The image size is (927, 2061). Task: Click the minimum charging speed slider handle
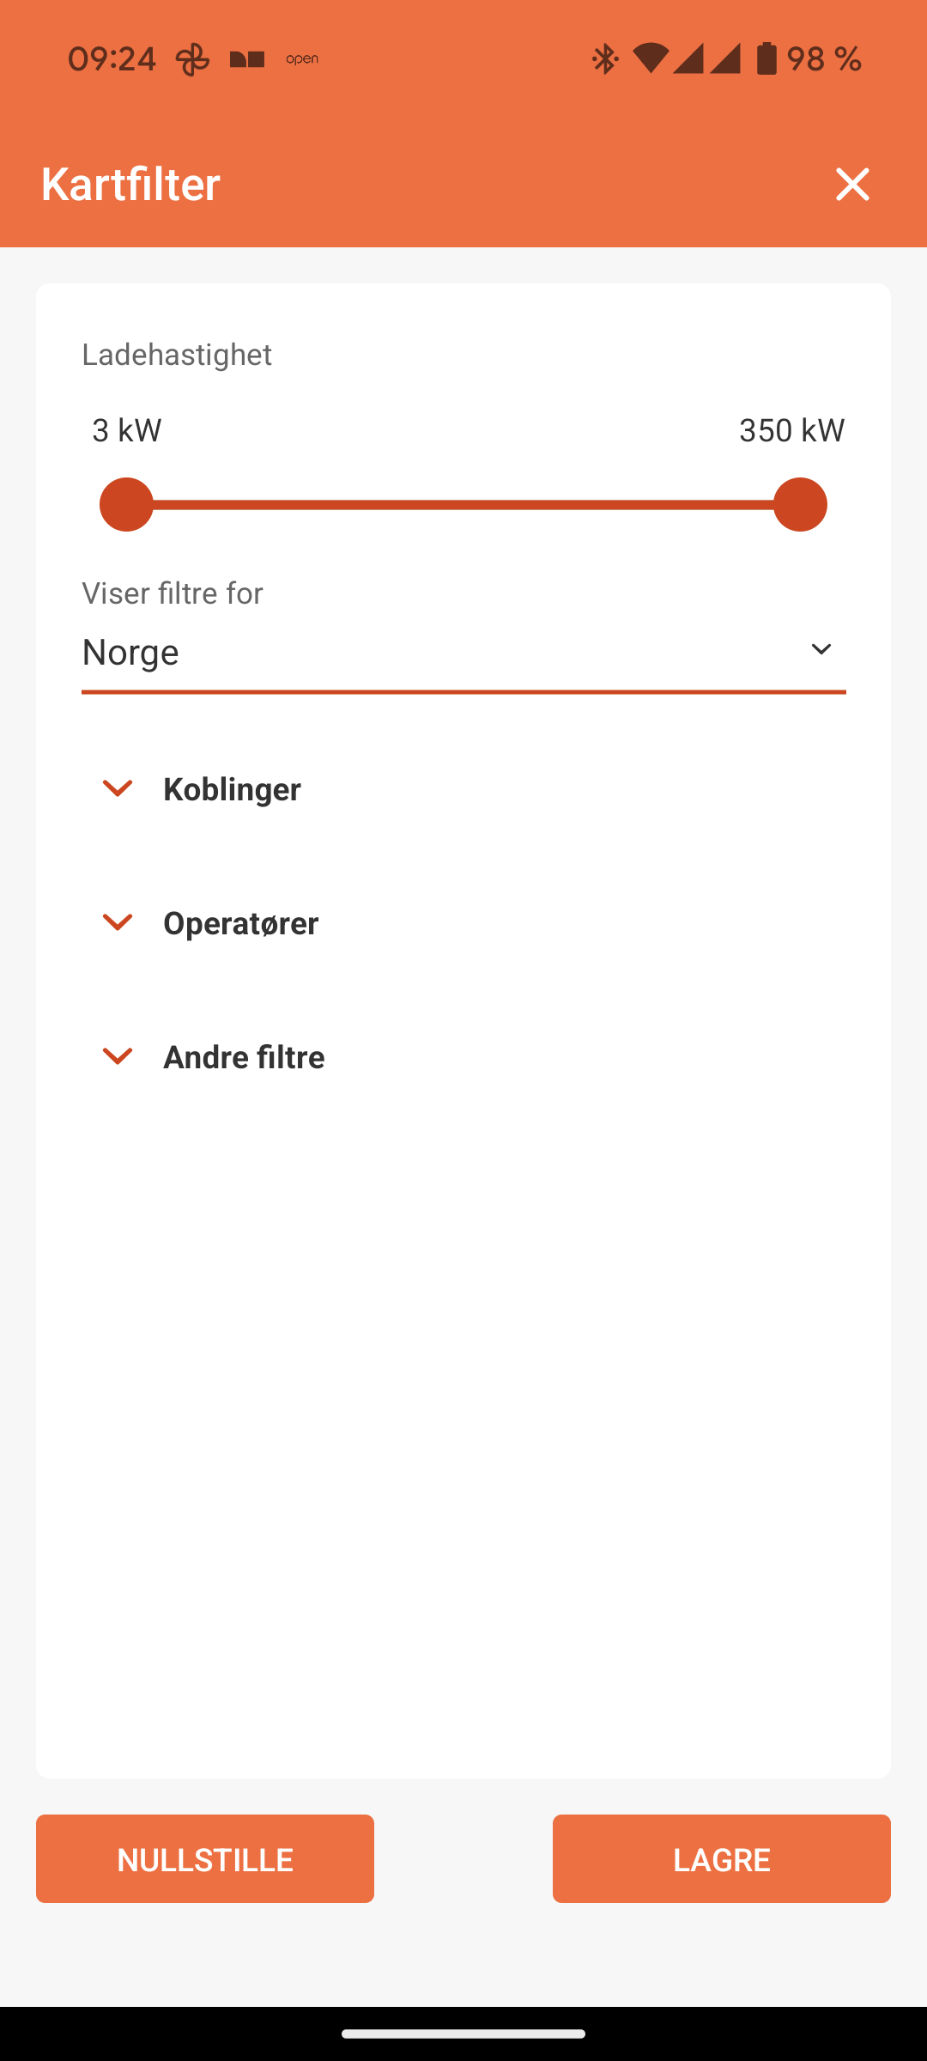pyautogui.click(x=126, y=505)
